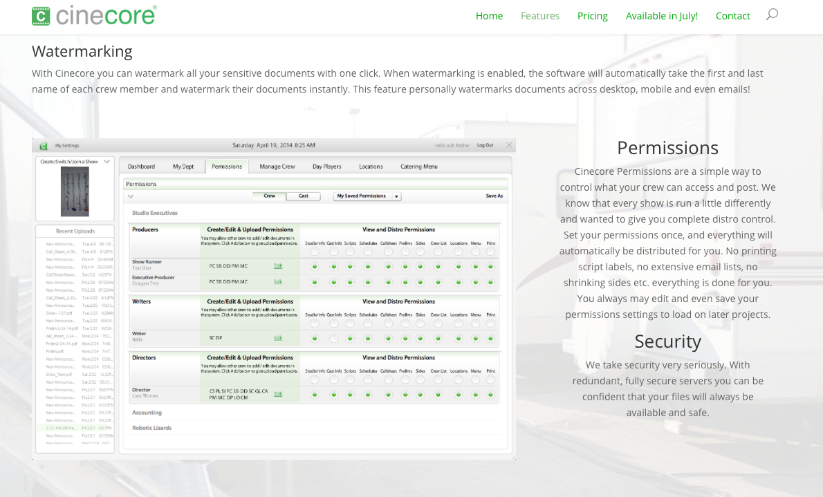The width and height of the screenshot is (823, 497).
Task: Toggle Directors group Callsheet column header radio
Action: (388, 379)
